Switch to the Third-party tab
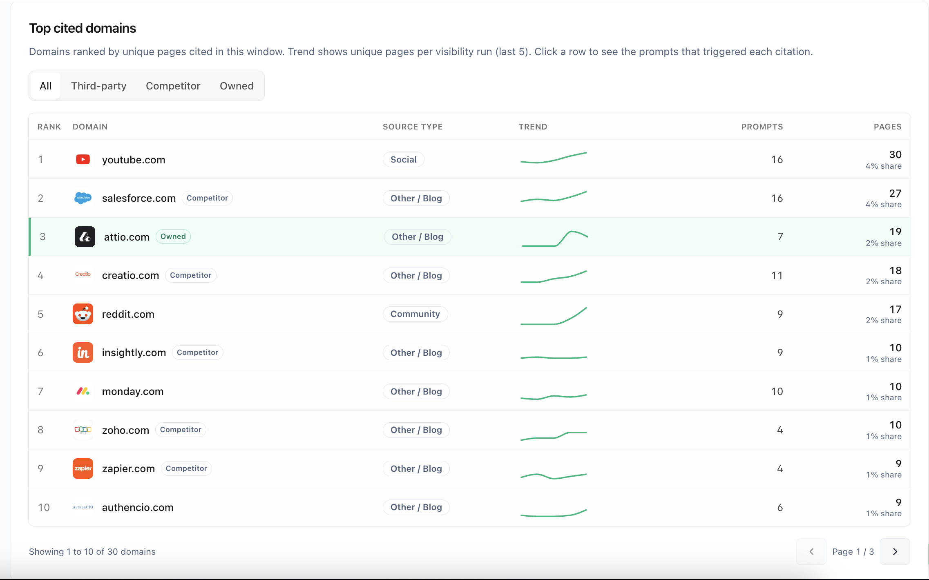This screenshot has width=929, height=580. point(99,86)
